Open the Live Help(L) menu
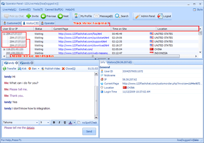 9,9
